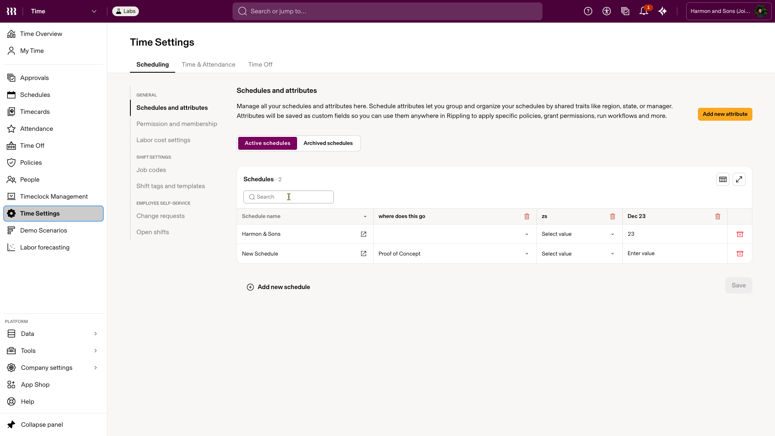Archive the Harmon & Sons schedule
The height and width of the screenshot is (436, 775).
click(x=740, y=234)
